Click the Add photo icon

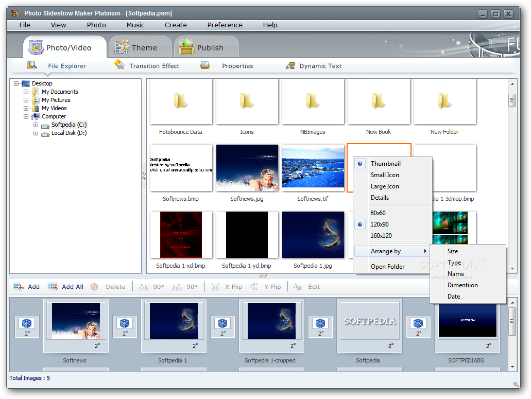(x=18, y=287)
